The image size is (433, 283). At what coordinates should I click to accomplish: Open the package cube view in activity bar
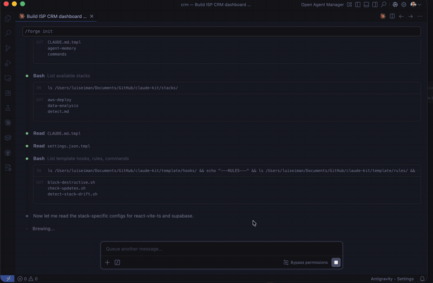click(8, 138)
